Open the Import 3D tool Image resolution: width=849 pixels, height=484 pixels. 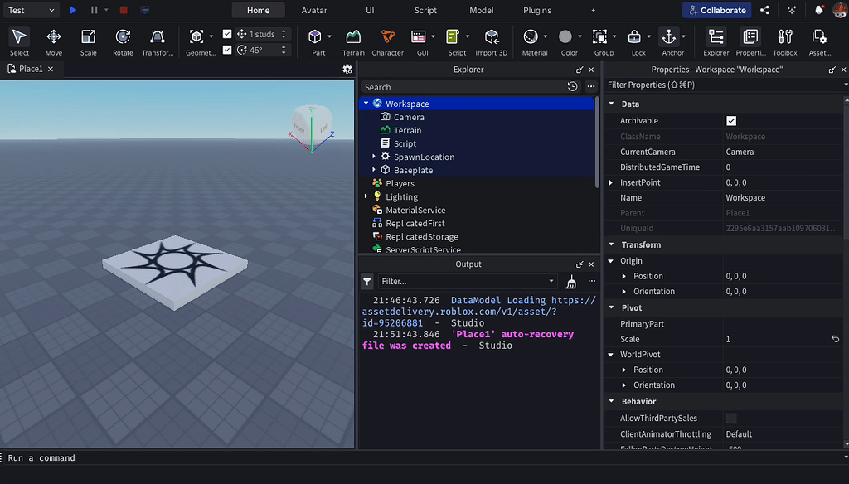point(491,37)
